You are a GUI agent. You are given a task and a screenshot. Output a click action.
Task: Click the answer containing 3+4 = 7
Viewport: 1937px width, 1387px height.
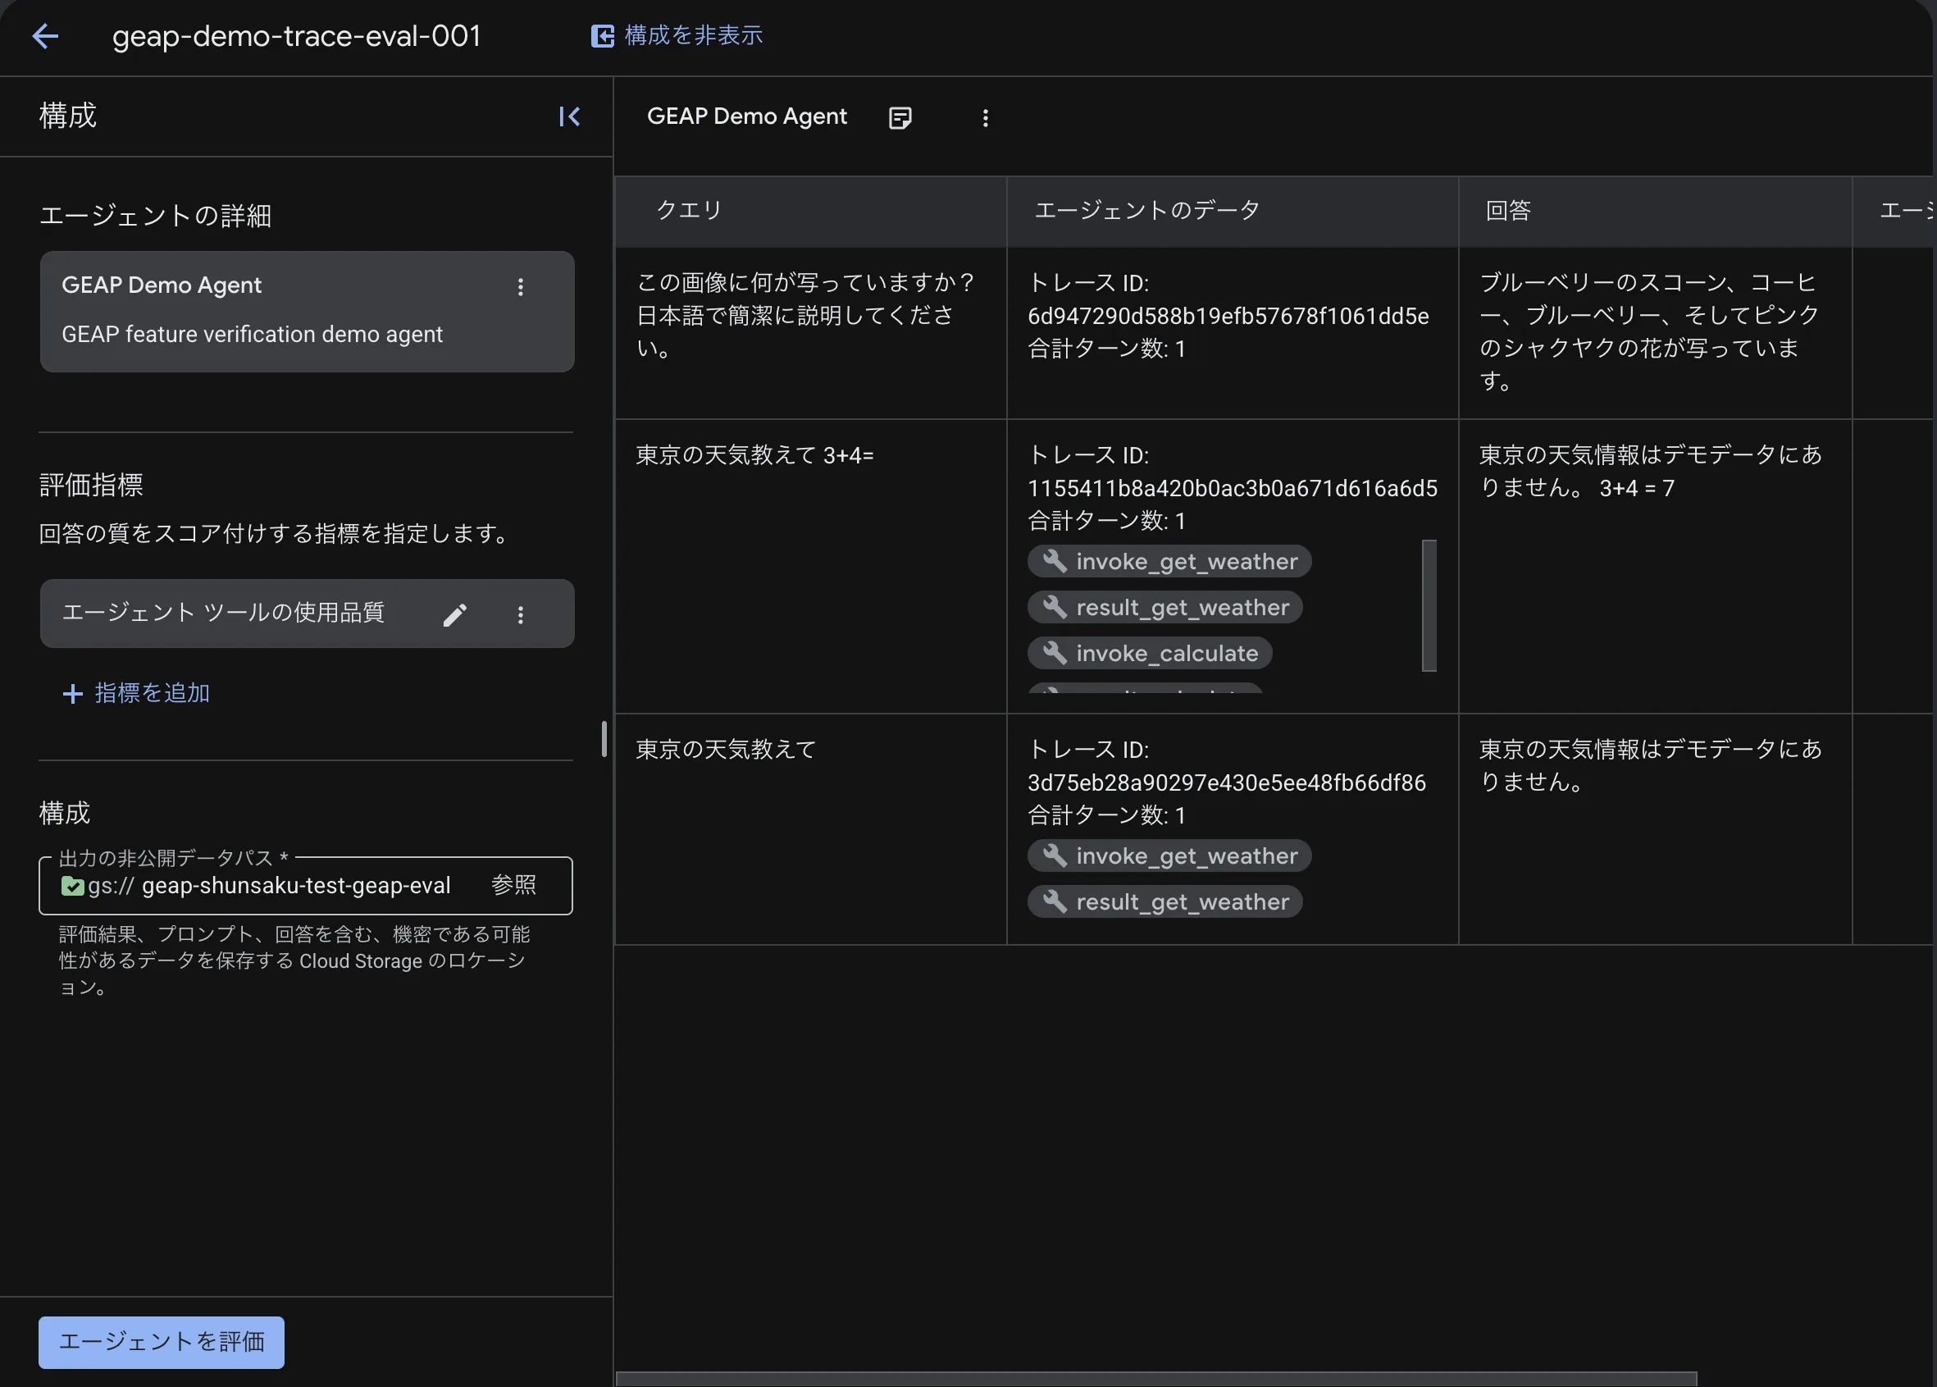1650,472
